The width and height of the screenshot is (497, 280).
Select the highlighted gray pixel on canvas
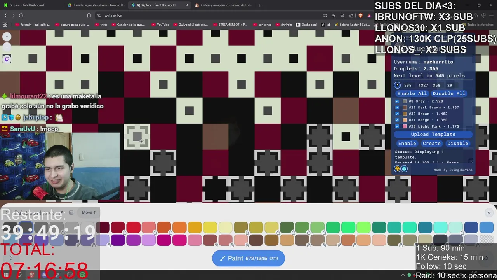click(x=137, y=136)
